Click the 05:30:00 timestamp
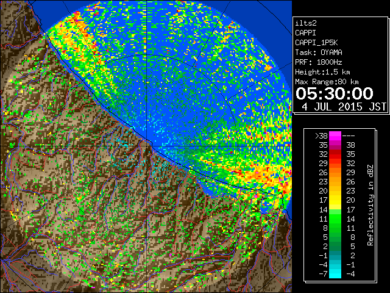This screenshot has height=293, width=390. (335, 93)
